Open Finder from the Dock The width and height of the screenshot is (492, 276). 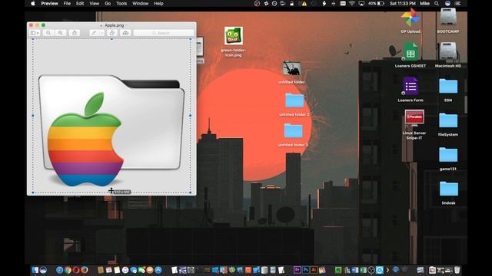pos(35,270)
